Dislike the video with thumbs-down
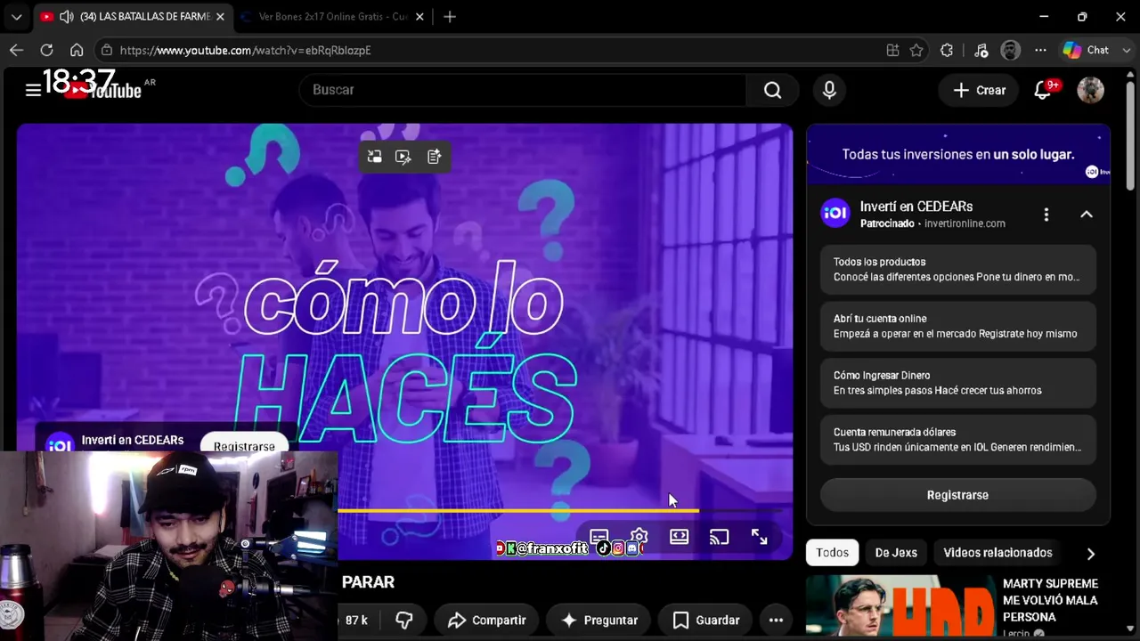This screenshot has width=1140, height=641. [404, 621]
